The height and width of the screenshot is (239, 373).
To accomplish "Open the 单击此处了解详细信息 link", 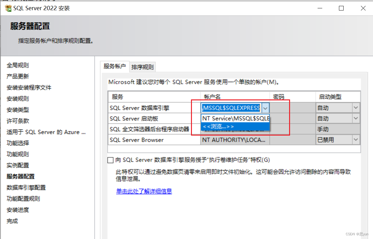I will [x=144, y=191].
